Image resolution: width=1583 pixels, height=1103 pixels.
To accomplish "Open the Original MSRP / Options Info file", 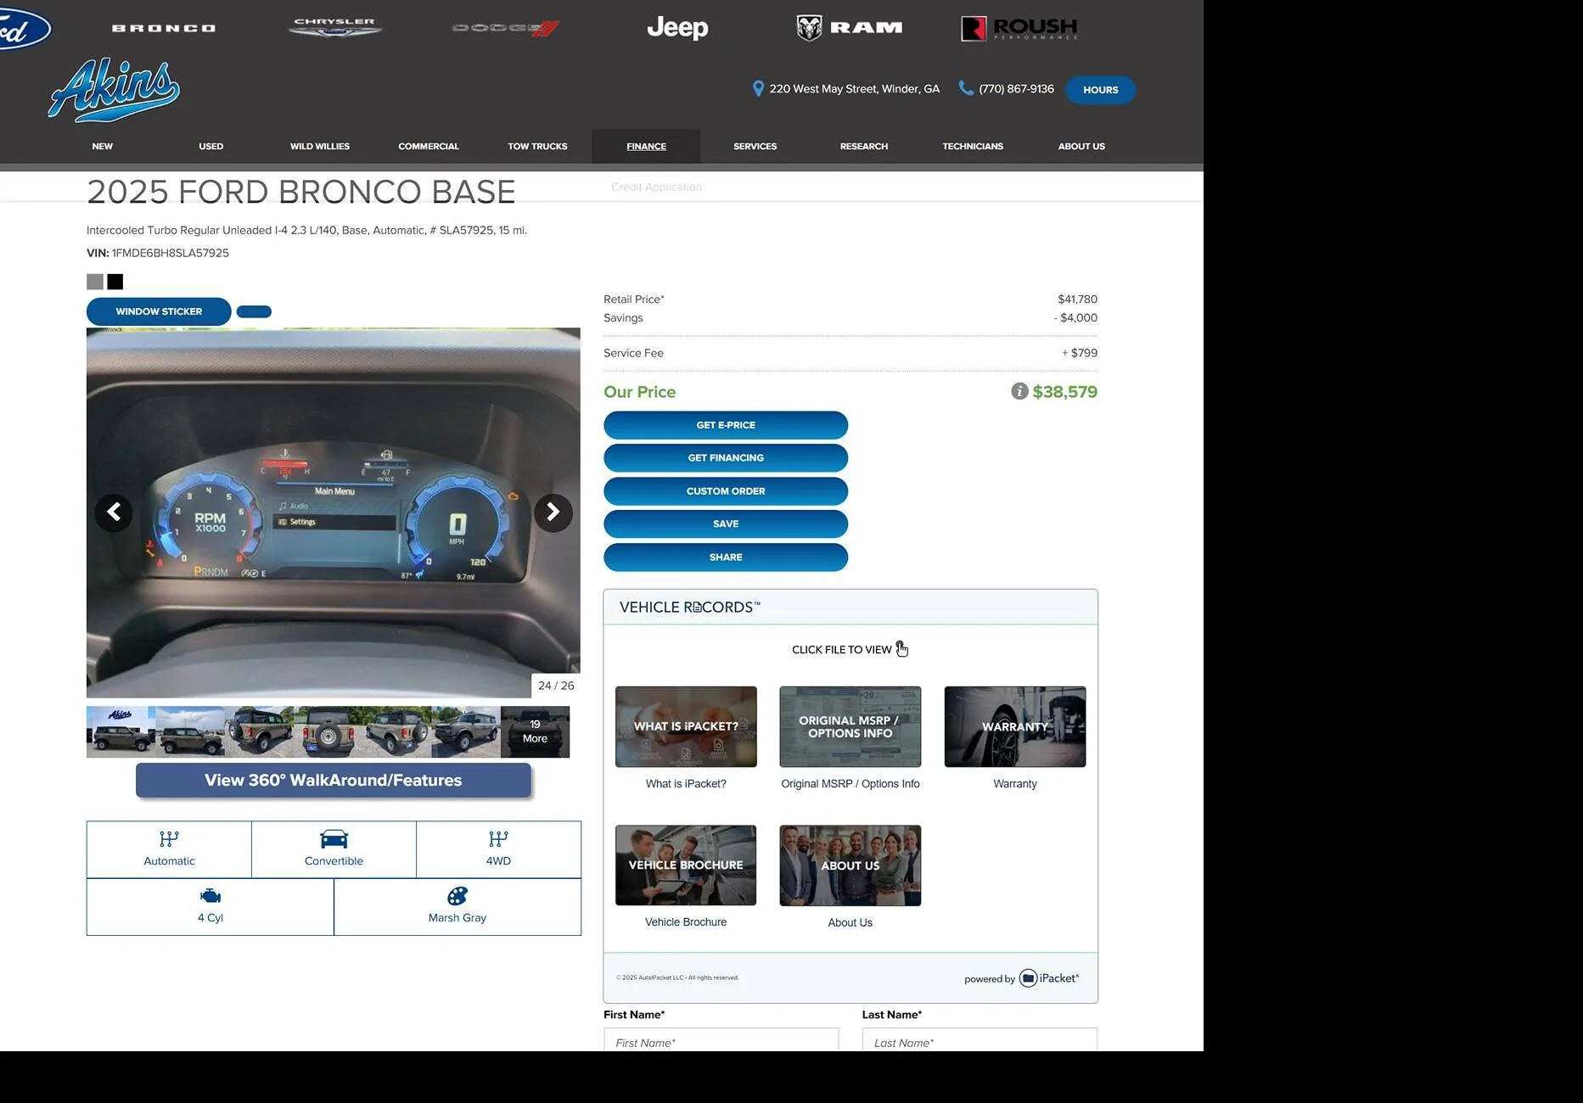I will point(850,727).
